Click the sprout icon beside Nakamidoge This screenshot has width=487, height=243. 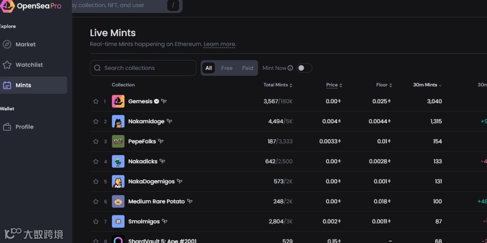pyautogui.click(x=169, y=121)
